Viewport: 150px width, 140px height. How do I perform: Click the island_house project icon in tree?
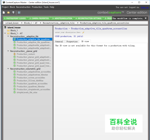pyautogui.click(x=5, y=27)
